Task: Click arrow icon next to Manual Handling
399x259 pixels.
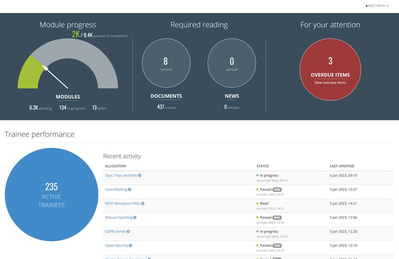Action: pyautogui.click(x=135, y=217)
